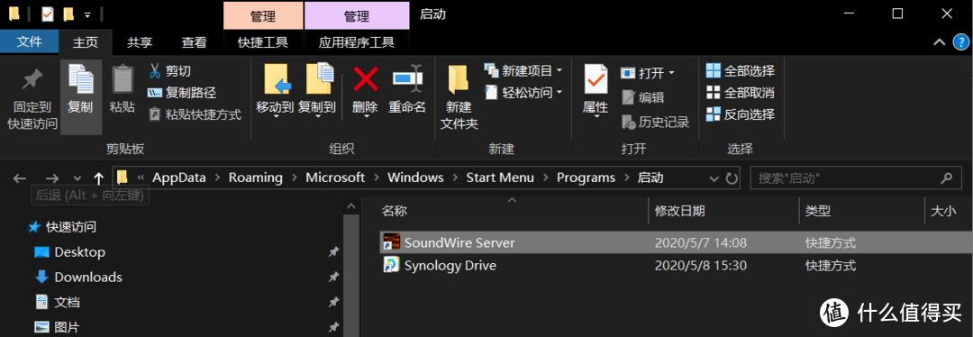Open 文档 (Documents) in navigation pane
This screenshot has width=973, height=337.
tap(57, 302)
